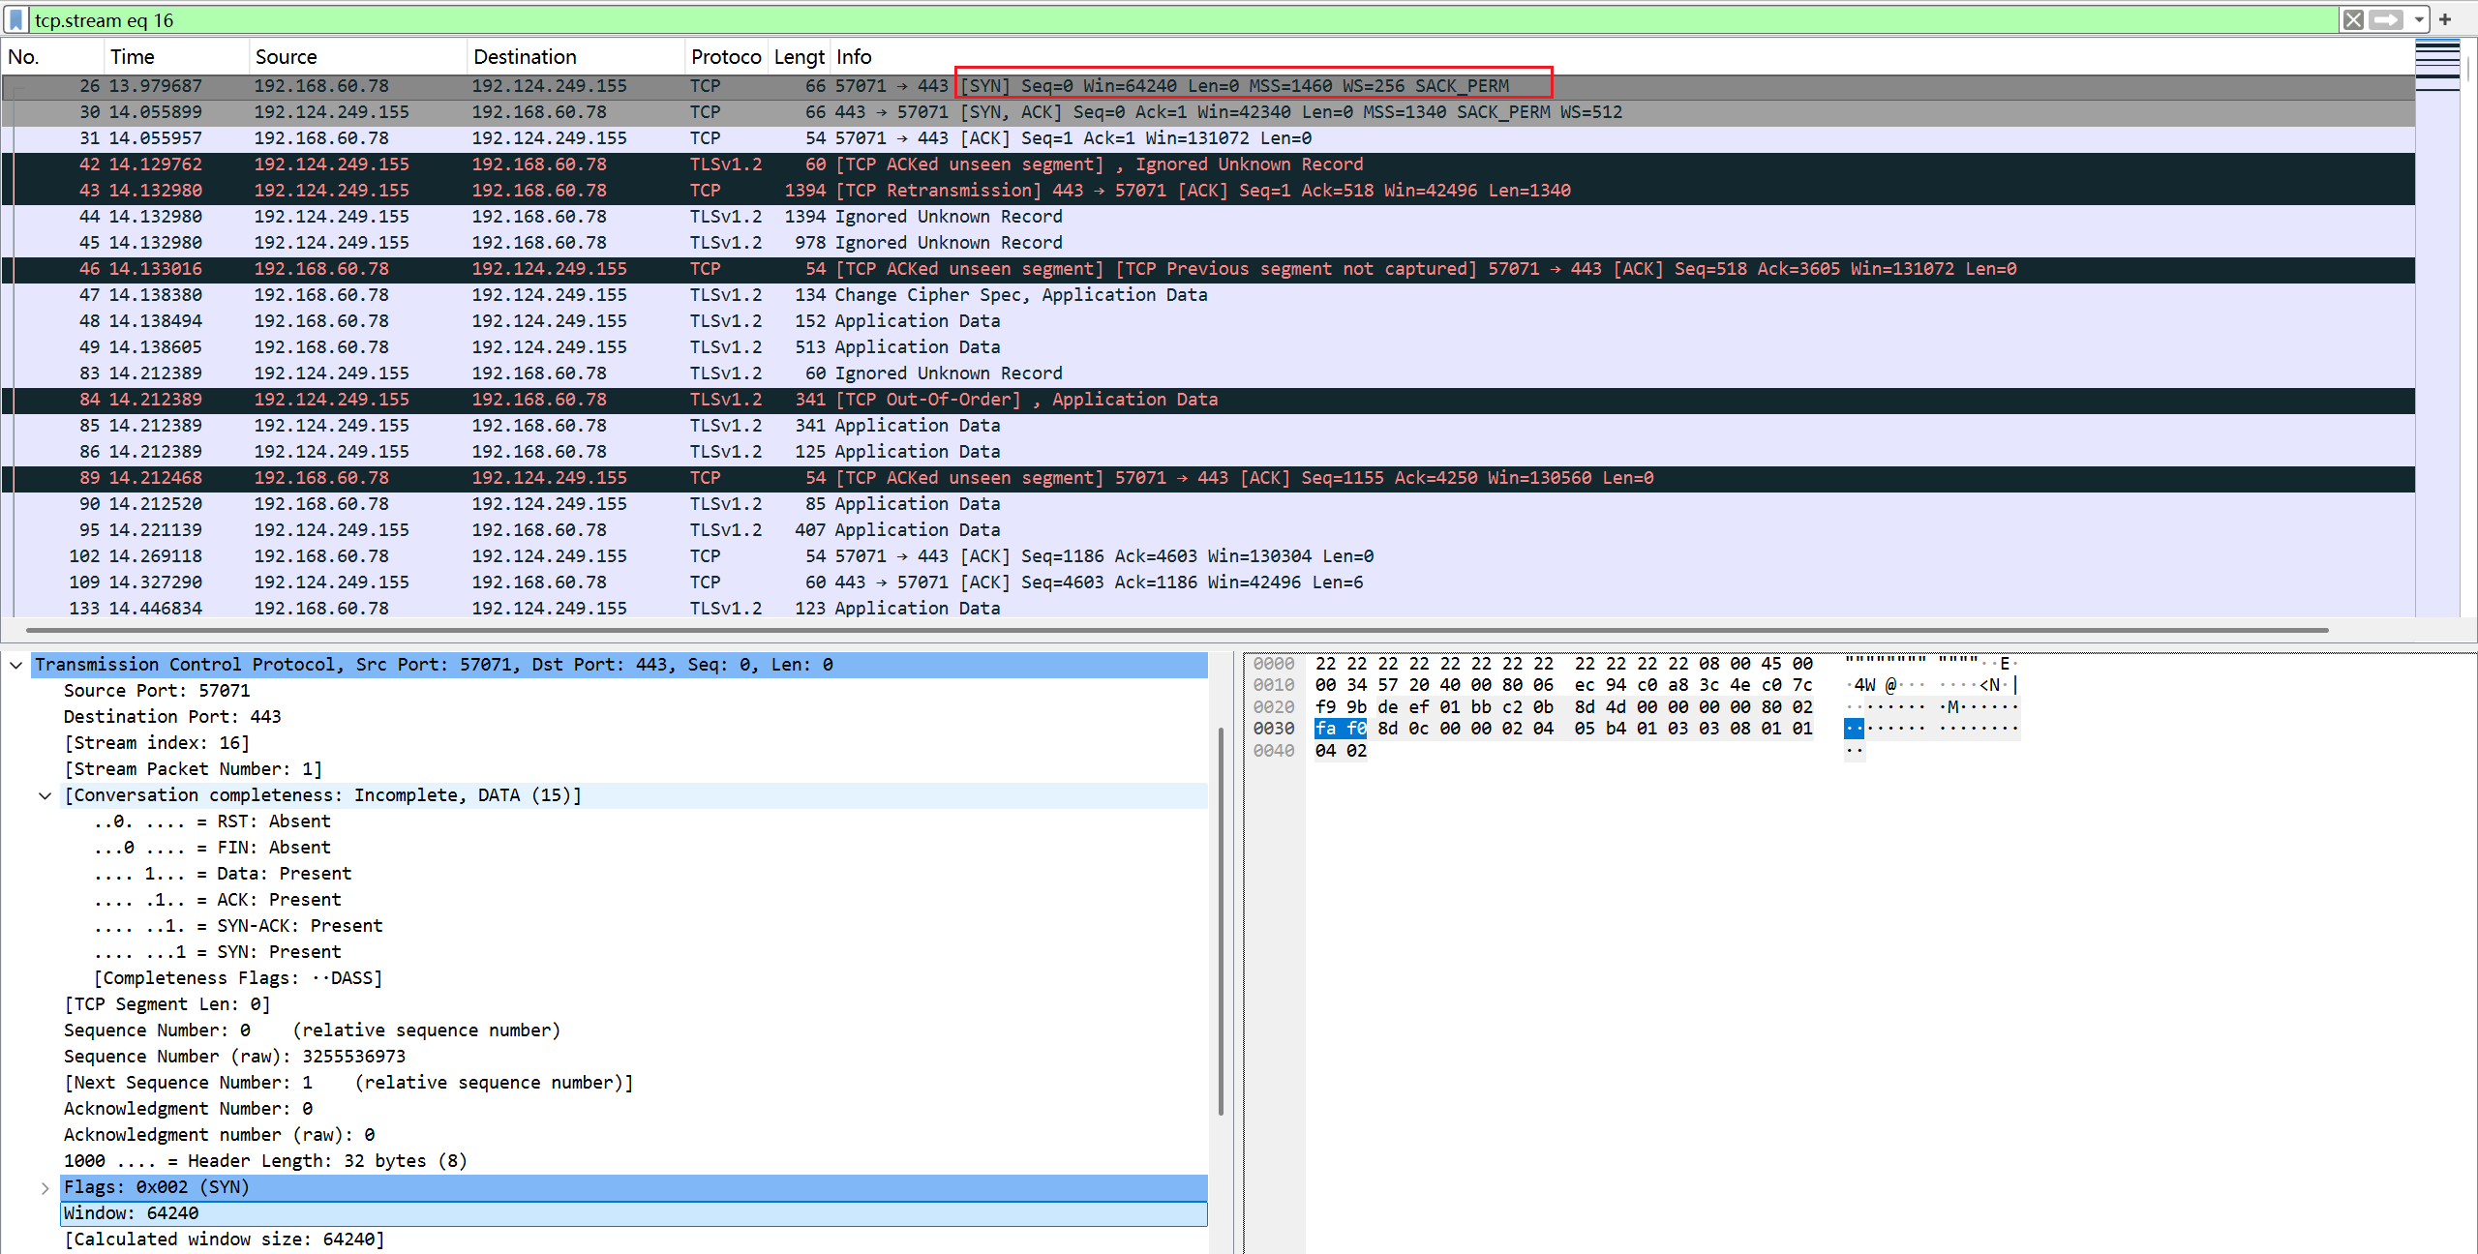Select packet 43 TCP Retransmission row
This screenshot has height=1254, width=2478.
coord(1208,191)
